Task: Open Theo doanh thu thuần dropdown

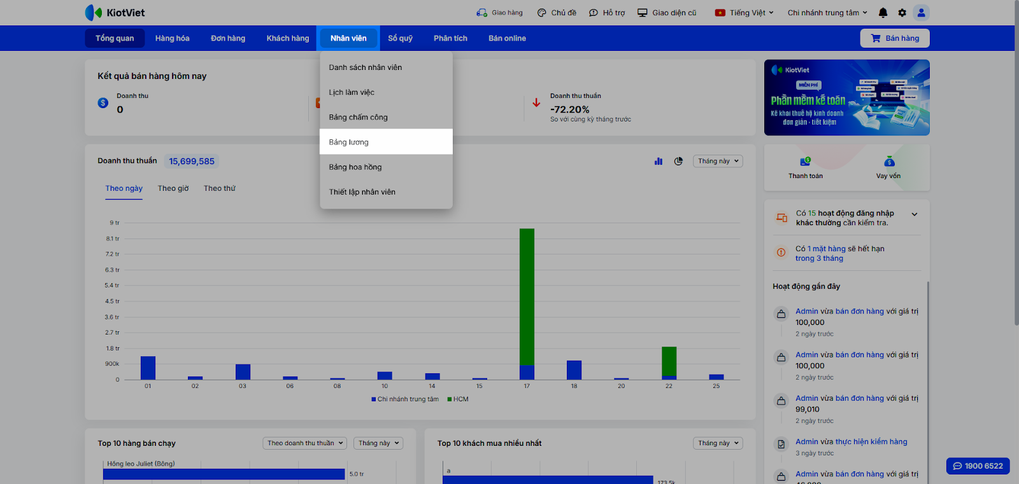Action: pyautogui.click(x=305, y=443)
